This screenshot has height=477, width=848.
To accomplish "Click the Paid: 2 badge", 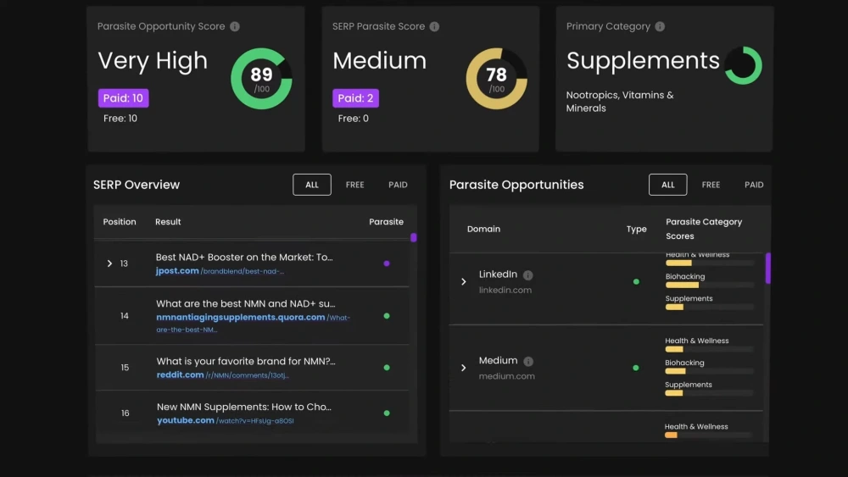I will point(355,98).
